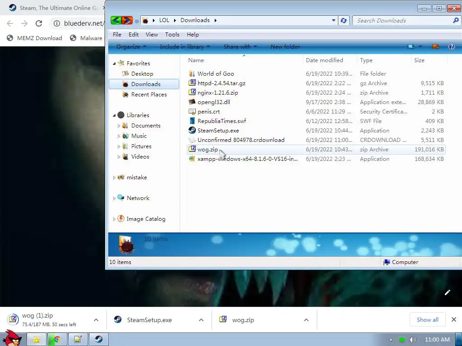
Task: Select the wog.zip archive icon in file list
Action: pyautogui.click(x=192, y=149)
